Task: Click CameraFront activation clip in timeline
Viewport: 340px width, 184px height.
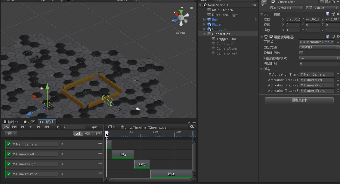Action: [x=171, y=174]
